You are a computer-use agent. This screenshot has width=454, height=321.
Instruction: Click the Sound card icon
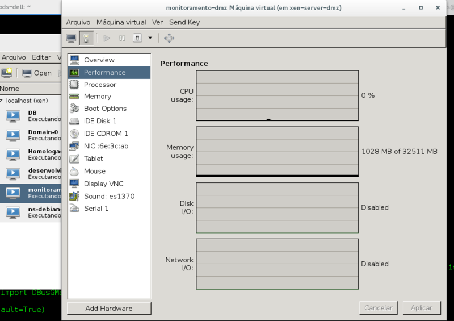coord(74,197)
